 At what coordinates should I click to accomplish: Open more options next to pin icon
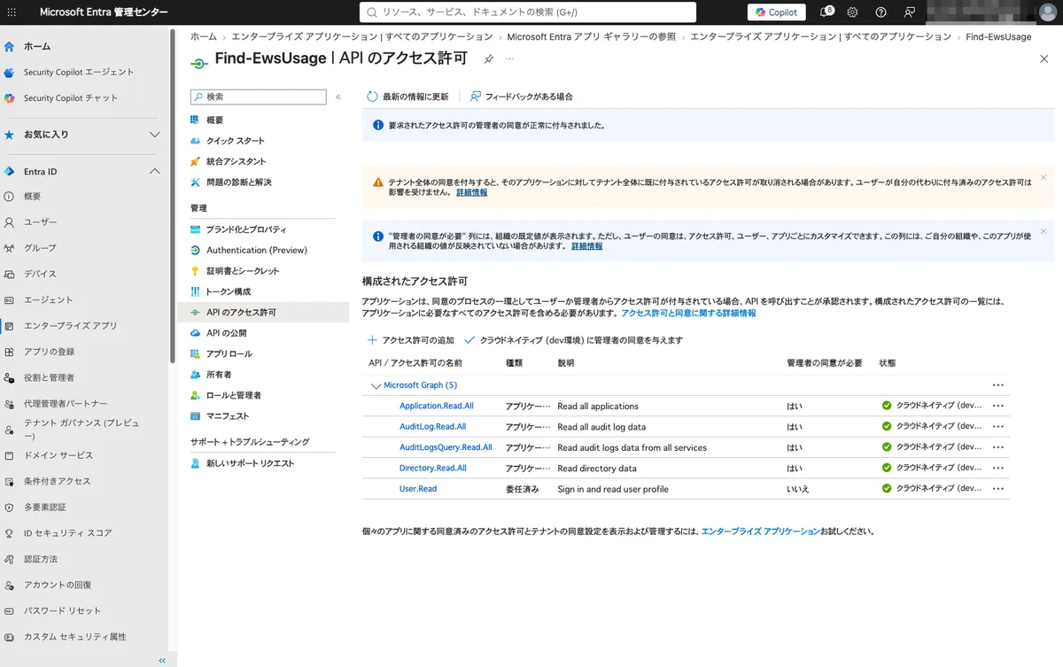pyautogui.click(x=509, y=58)
